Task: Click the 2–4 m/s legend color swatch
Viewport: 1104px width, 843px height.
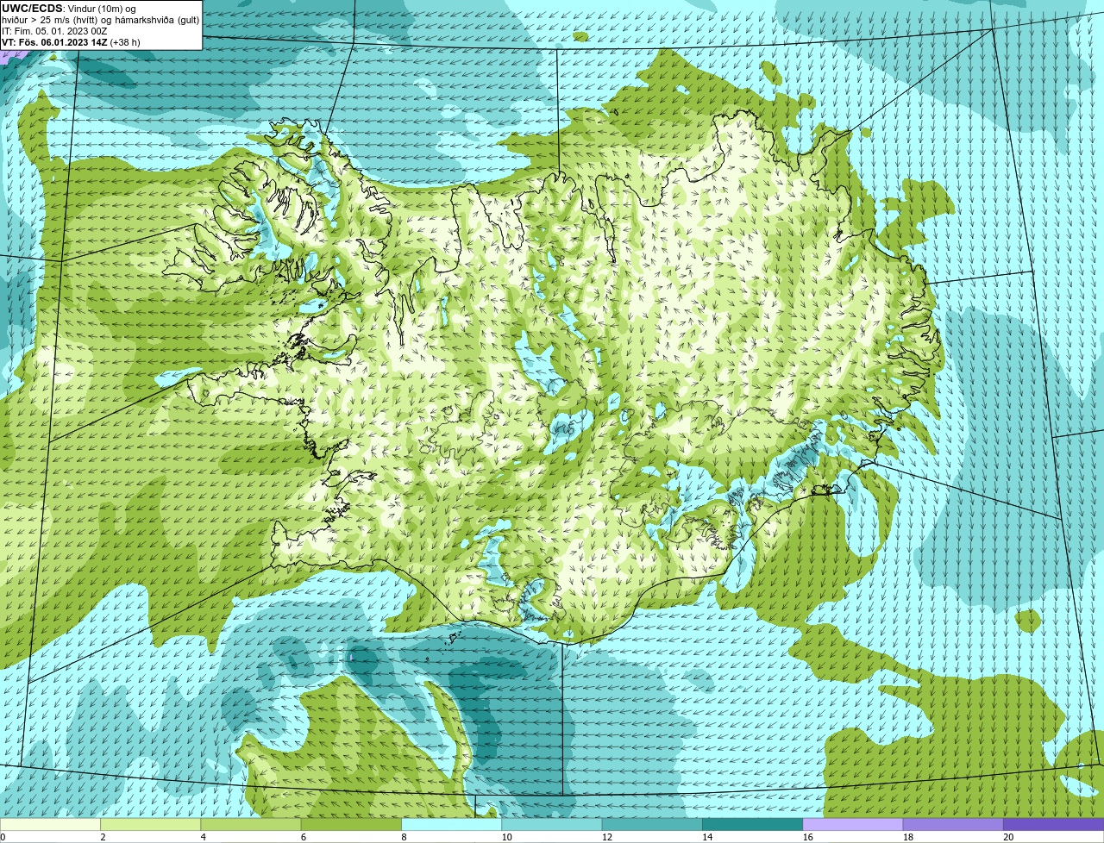Action: [151, 824]
